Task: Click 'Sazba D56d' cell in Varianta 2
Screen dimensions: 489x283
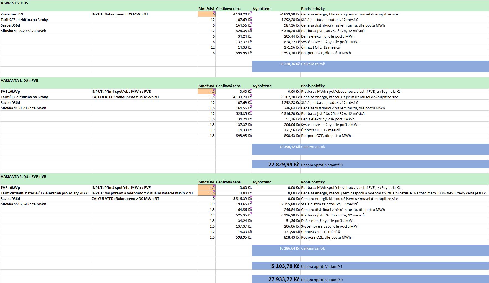Action: coord(45,199)
